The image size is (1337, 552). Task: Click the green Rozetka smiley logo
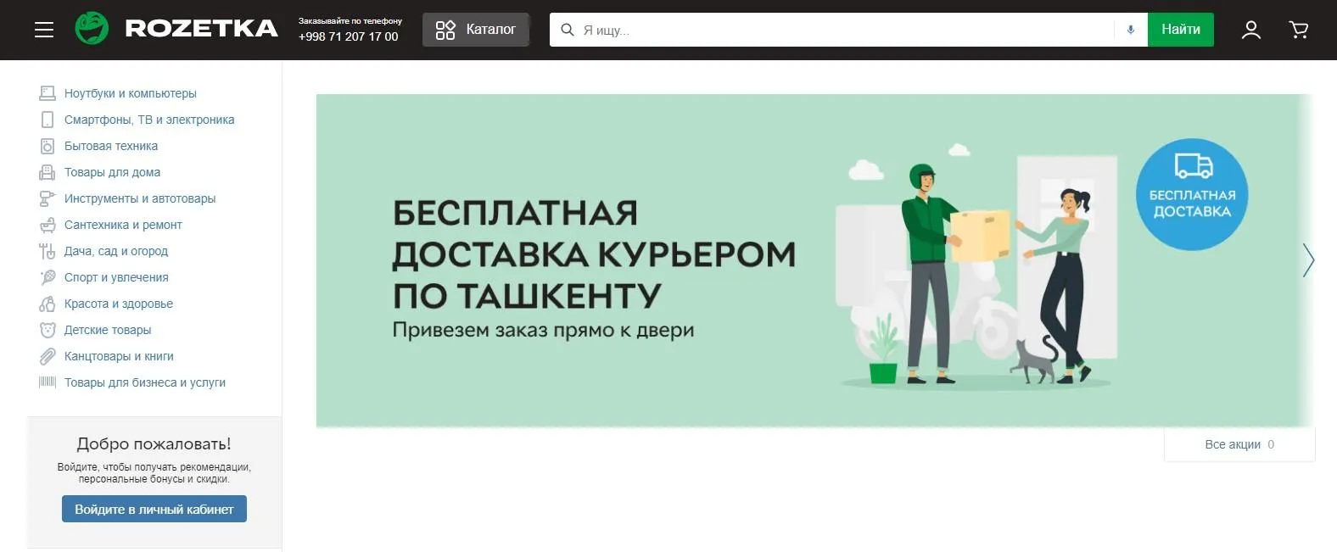point(92,29)
